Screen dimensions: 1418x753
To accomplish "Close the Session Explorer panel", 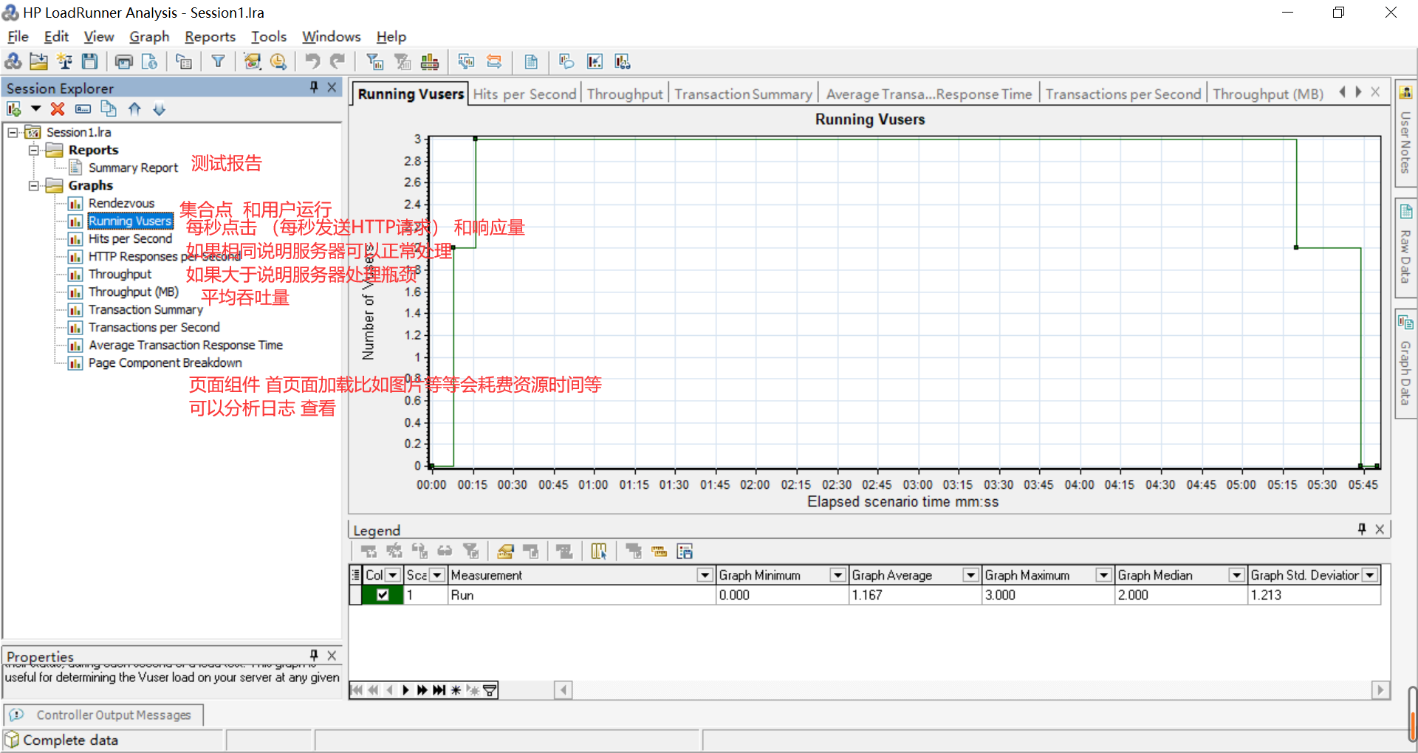I will (x=332, y=87).
